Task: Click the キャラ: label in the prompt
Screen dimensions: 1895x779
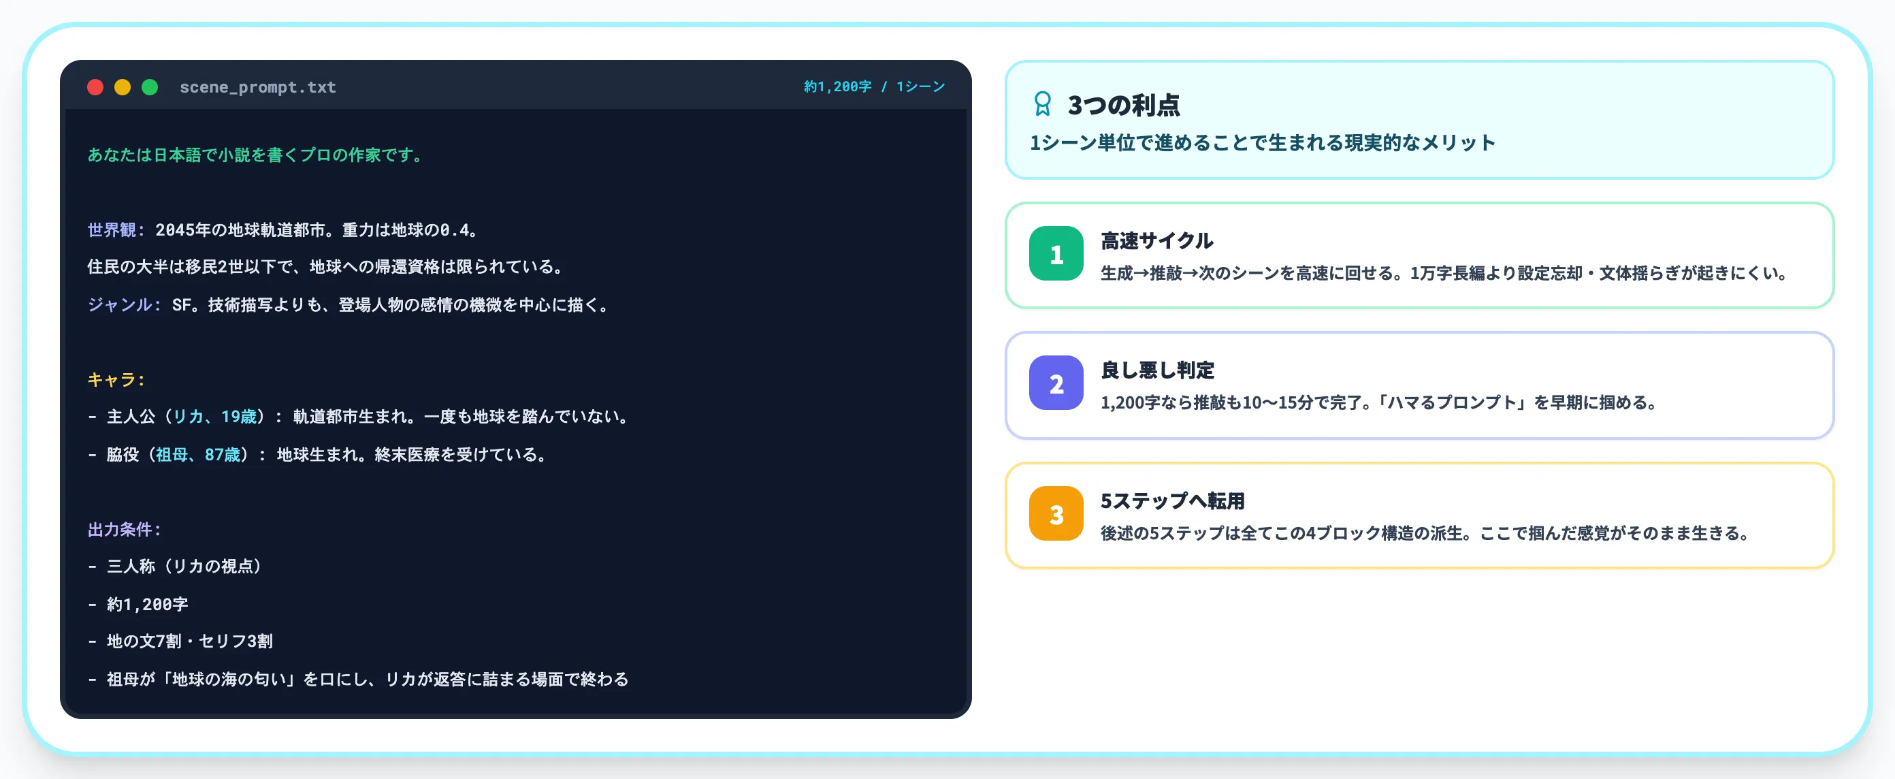Action: [116, 379]
